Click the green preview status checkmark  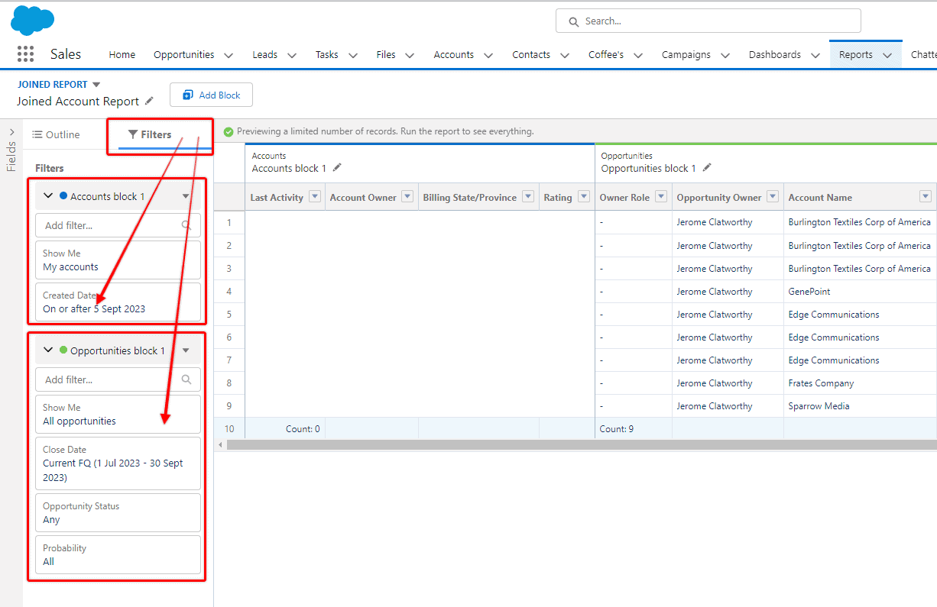click(x=228, y=131)
